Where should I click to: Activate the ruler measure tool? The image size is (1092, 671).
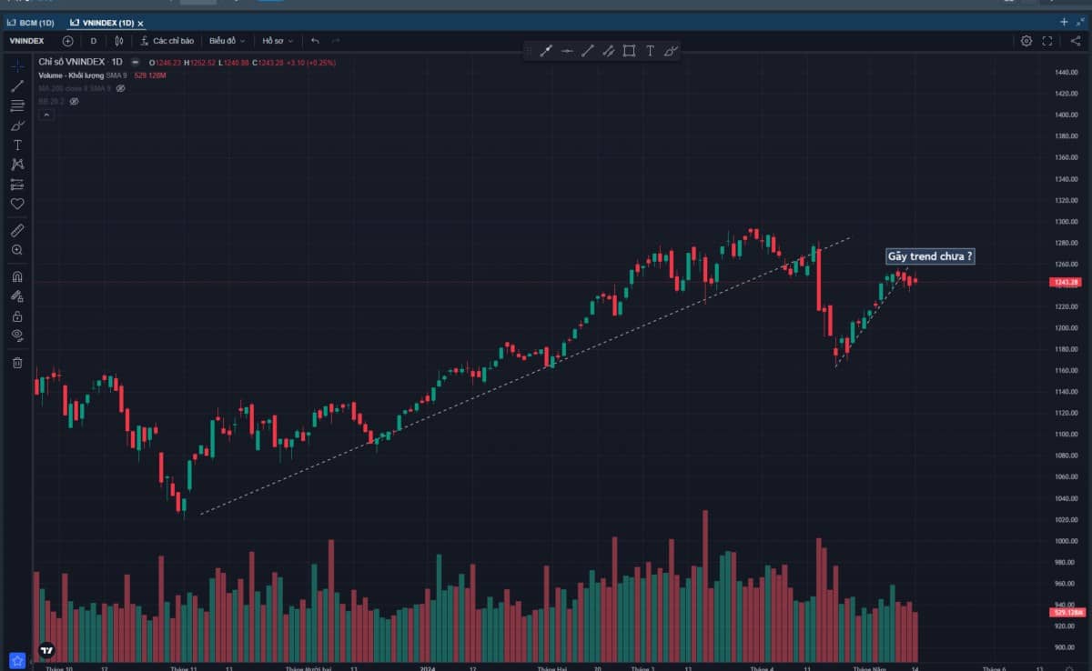16,231
